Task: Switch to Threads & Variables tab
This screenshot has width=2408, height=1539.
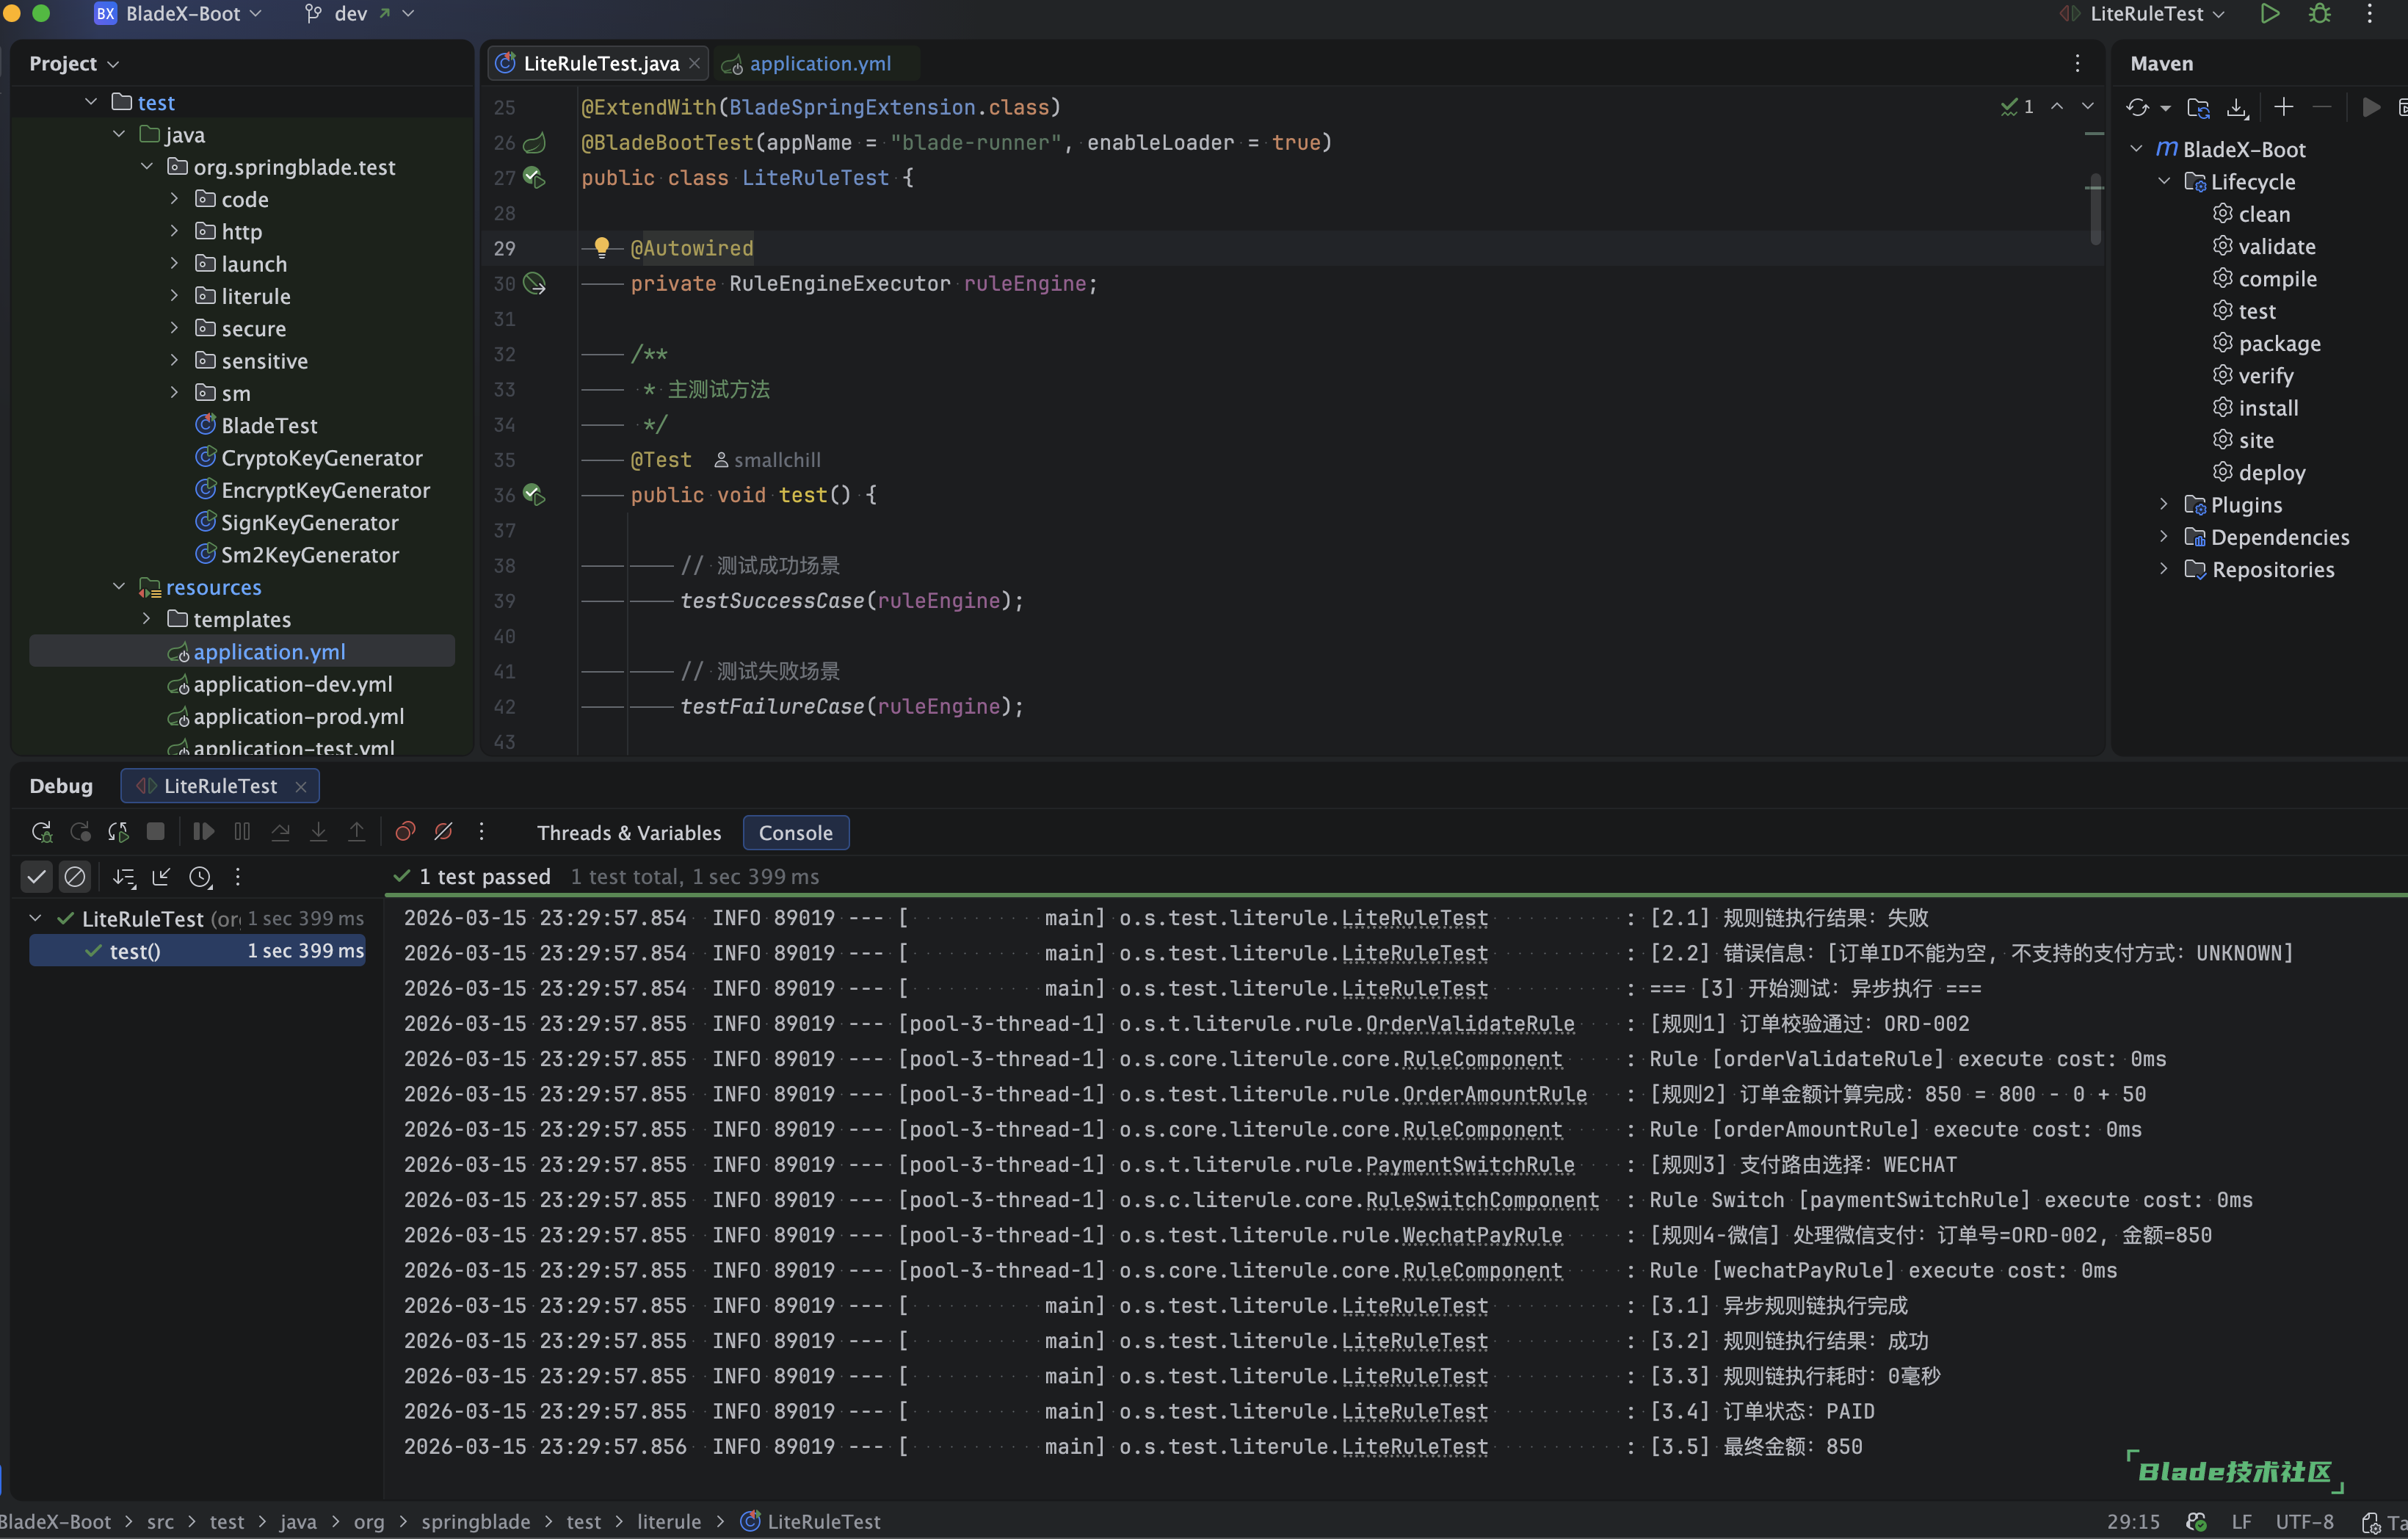Action: (x=628, y=833)
